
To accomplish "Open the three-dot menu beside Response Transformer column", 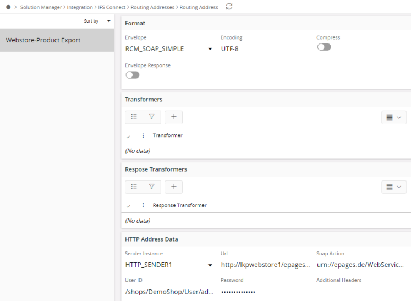I will [x=143, y=205].
